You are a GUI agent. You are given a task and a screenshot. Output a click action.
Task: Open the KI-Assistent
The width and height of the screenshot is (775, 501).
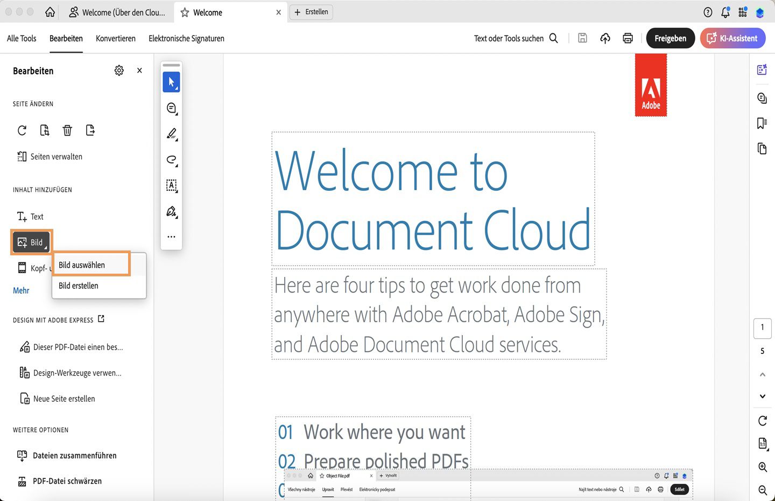tap(732, 38)
